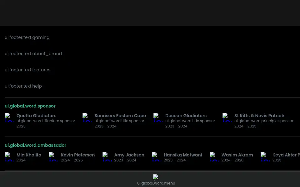The image size is (300, 187).
Task: Select the Mia Khalifa ambassador name
Action: tap(29, 155)
